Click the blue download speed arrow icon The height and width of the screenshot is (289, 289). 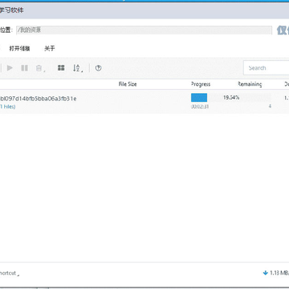click(x=266, y=273)
